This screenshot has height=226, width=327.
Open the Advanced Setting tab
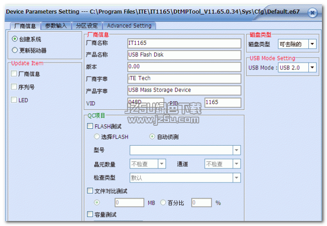129,26
